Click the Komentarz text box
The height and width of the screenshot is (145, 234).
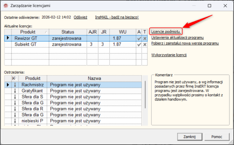[190, 100]
